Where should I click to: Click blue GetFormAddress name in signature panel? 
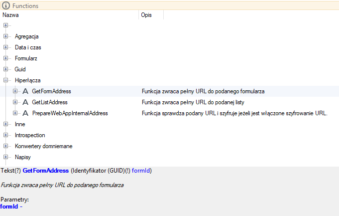click(46, 171)
